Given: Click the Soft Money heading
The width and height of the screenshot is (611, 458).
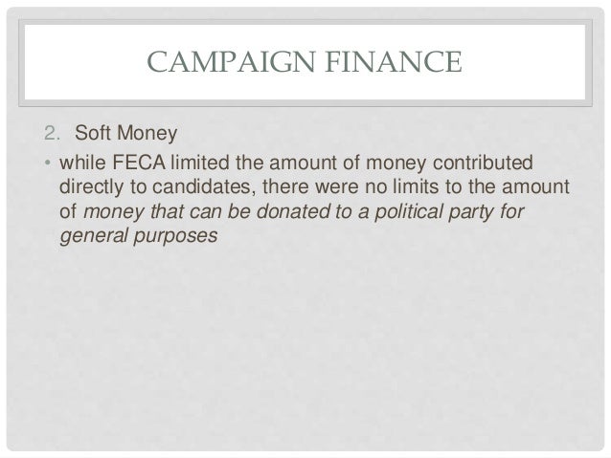Looking at the screenshot, I should click(125, 133).
